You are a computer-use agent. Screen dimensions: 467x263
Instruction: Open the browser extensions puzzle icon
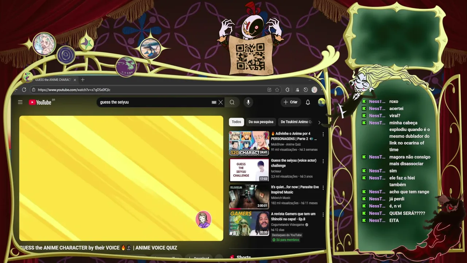click(x=287, y=89)
